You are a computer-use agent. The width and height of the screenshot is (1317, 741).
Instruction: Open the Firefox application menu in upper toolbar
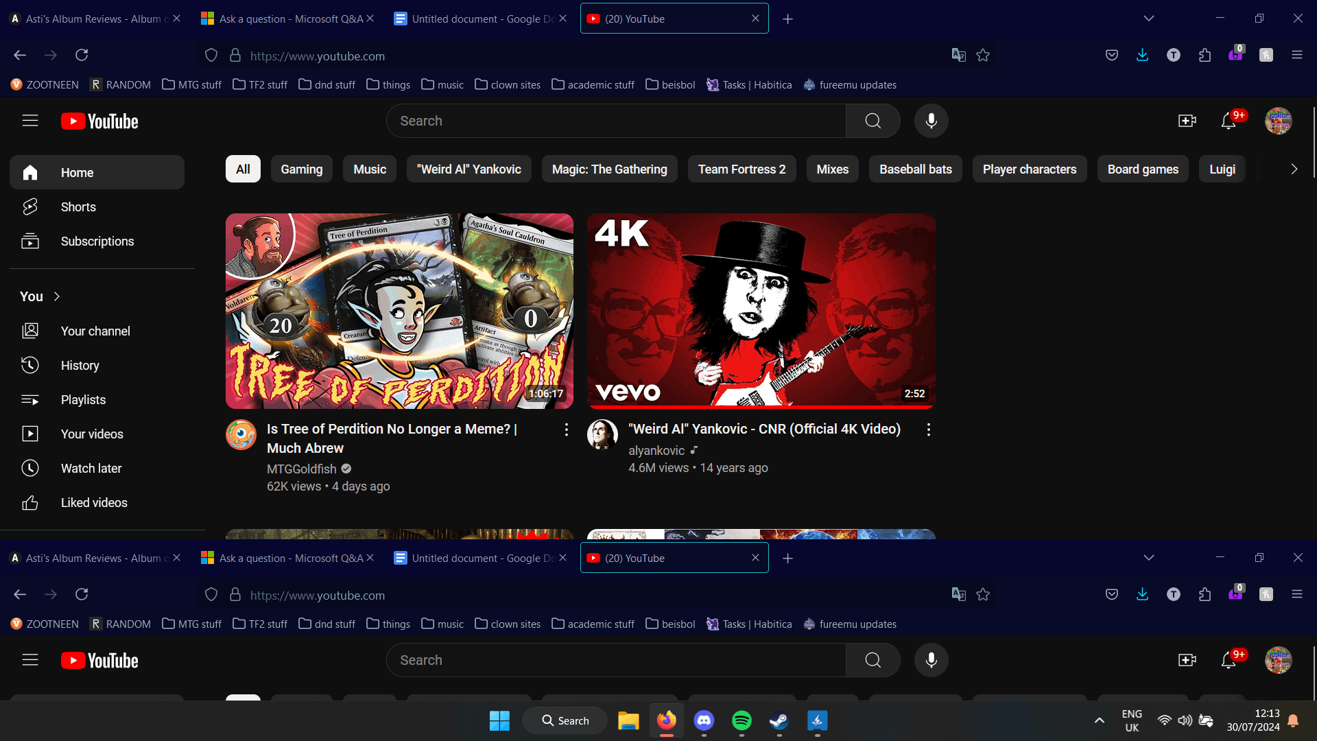tap(1296, 55)
